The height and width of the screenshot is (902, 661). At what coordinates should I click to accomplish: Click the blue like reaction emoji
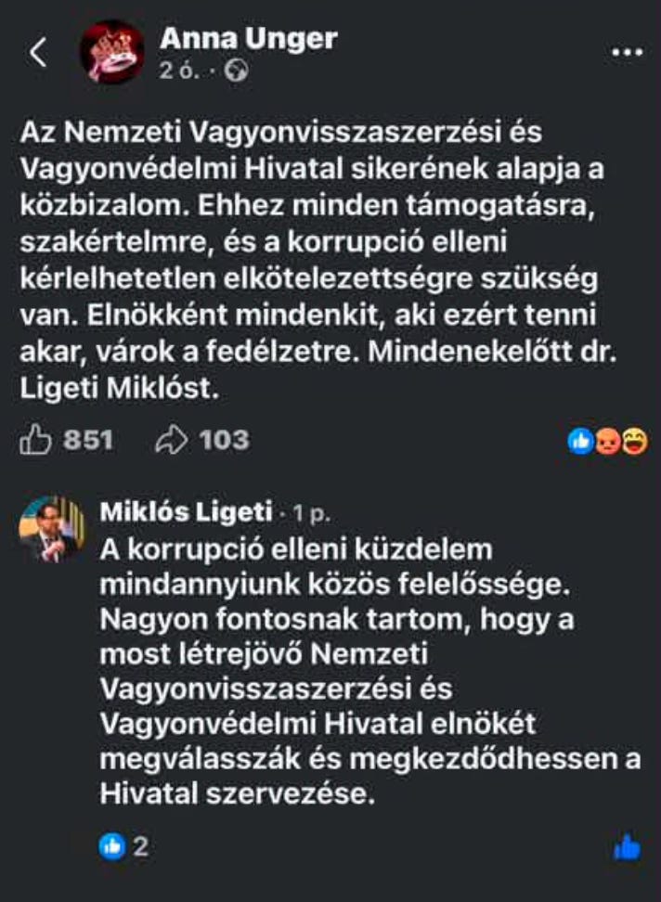click(x=580, y=442)
